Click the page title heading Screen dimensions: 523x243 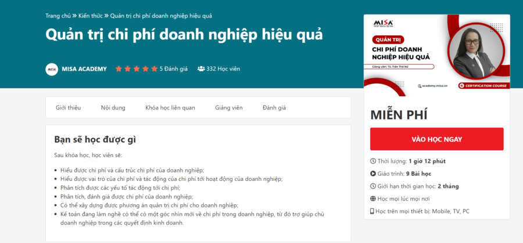184,34
